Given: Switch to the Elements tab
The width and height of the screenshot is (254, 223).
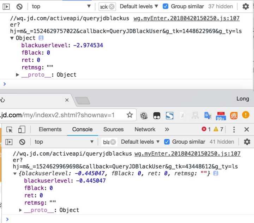Looking at the screenshot, I should coord(50,129).
